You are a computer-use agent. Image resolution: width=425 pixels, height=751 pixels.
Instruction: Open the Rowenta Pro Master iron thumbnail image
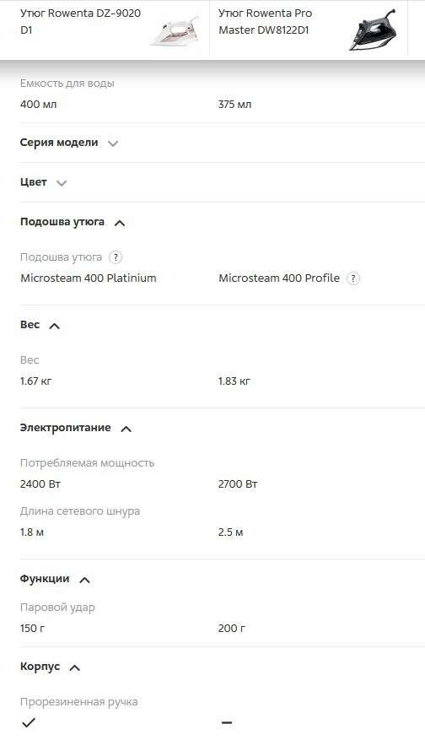pyautogui.click(x=373, y=30)
